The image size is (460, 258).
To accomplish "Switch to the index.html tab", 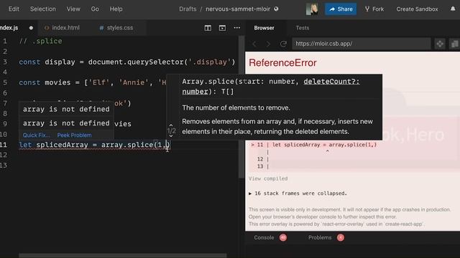I will coord(62,28).
